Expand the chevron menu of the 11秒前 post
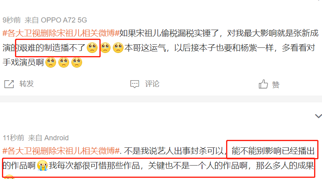The image size is (322, 179). (x=318, y=116)
